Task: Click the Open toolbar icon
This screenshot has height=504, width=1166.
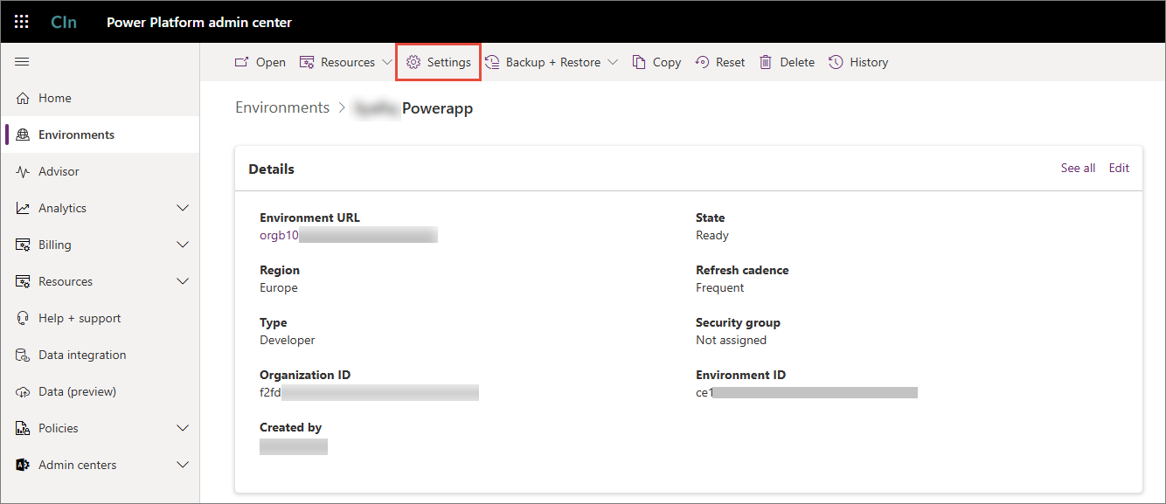Action: tap(242, 62)
